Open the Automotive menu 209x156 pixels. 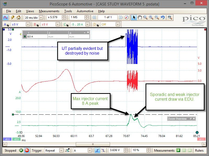[85, 11]
